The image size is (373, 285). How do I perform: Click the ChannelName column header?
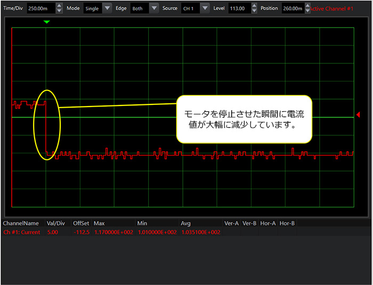[21, 223]
